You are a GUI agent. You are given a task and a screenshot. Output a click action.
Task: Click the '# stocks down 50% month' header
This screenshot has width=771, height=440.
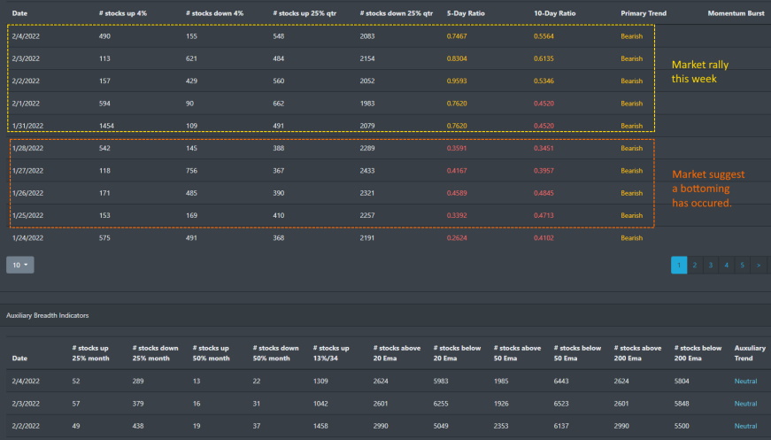[276, 353]
